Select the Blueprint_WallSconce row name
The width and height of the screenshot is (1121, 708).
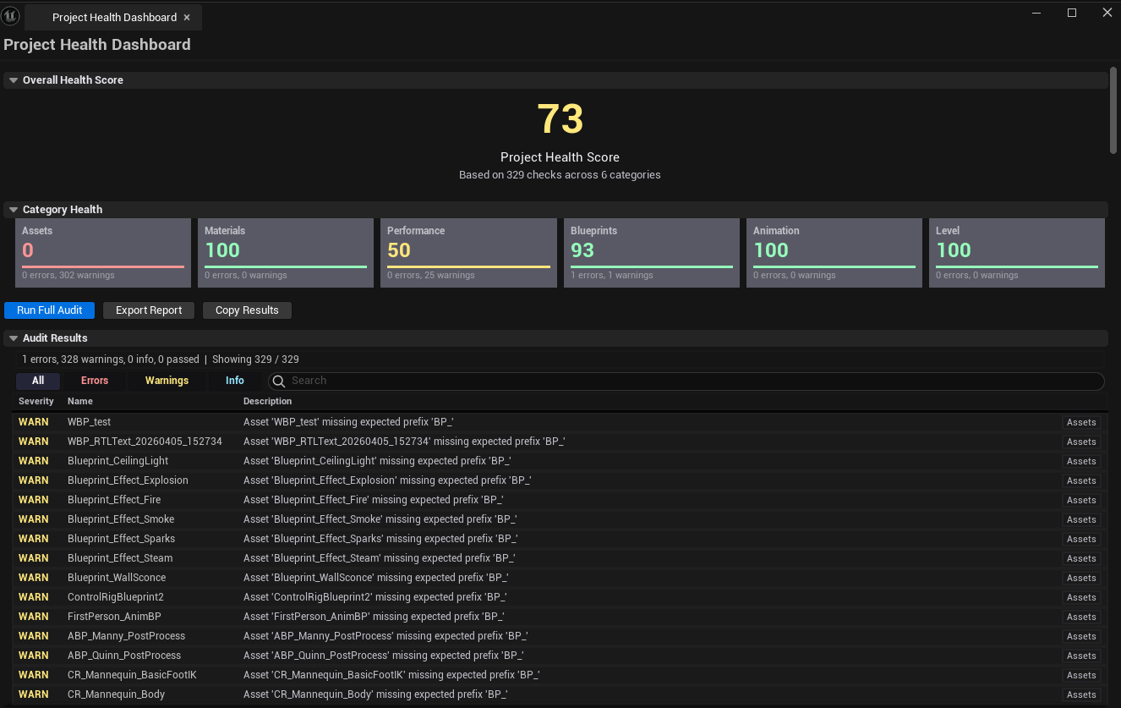[117, 578]
